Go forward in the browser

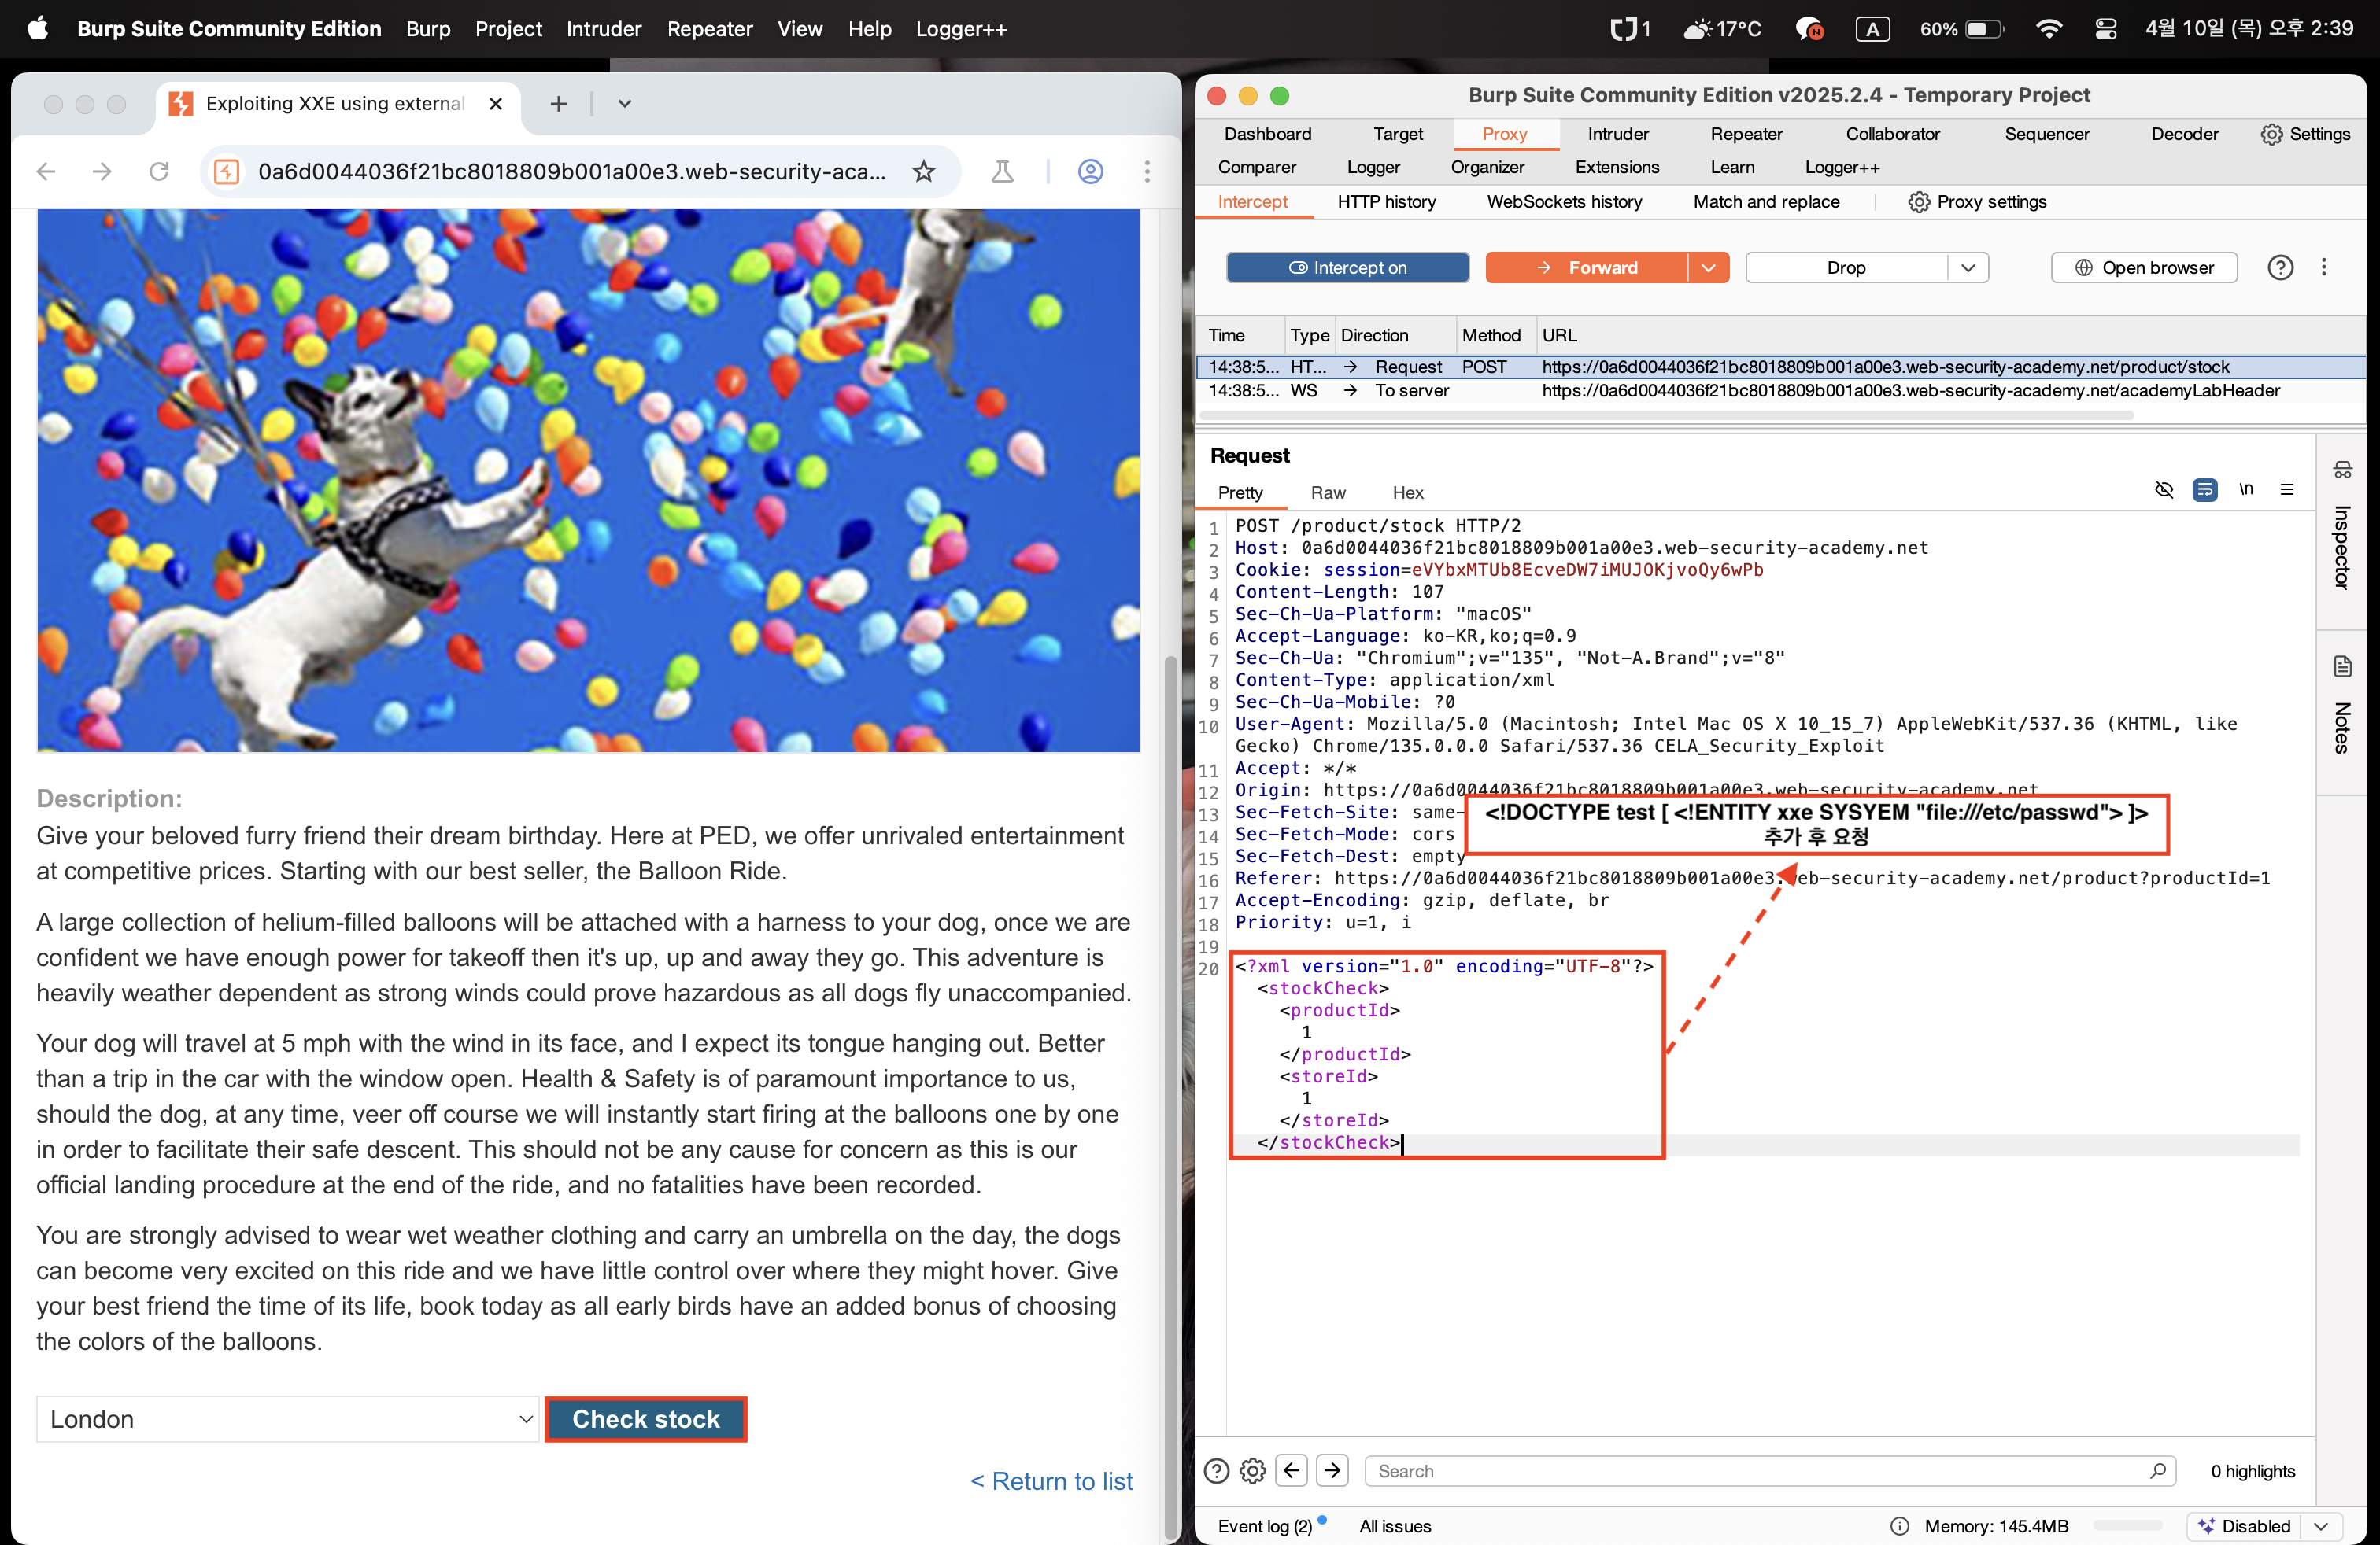pos(102,172)
